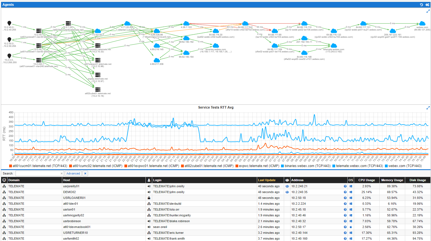Sort table by CPU Usage column
Viewport: 431px width, 241px height.
(x=367, y=180)
